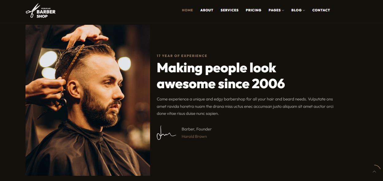The width and height of the screenshot is (383, 181).
Task: Open the SERVICES page
Action: [x=229, y=10]
